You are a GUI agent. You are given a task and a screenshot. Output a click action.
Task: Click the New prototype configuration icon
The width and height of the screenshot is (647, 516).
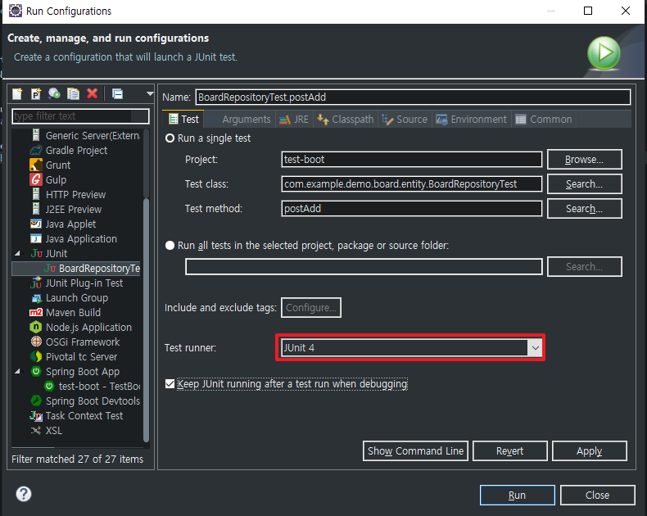36,94
